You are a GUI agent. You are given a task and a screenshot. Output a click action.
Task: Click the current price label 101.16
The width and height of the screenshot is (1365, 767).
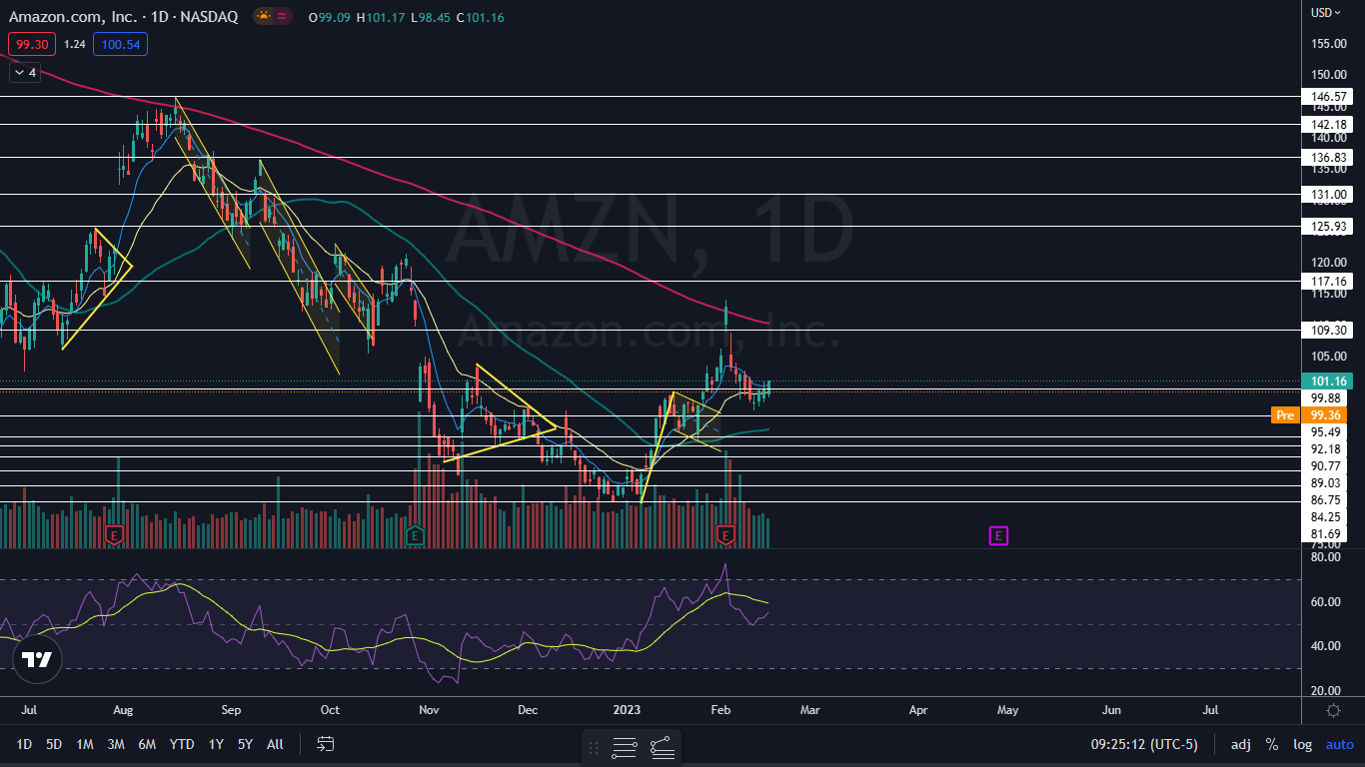[x=1326, y=381]
